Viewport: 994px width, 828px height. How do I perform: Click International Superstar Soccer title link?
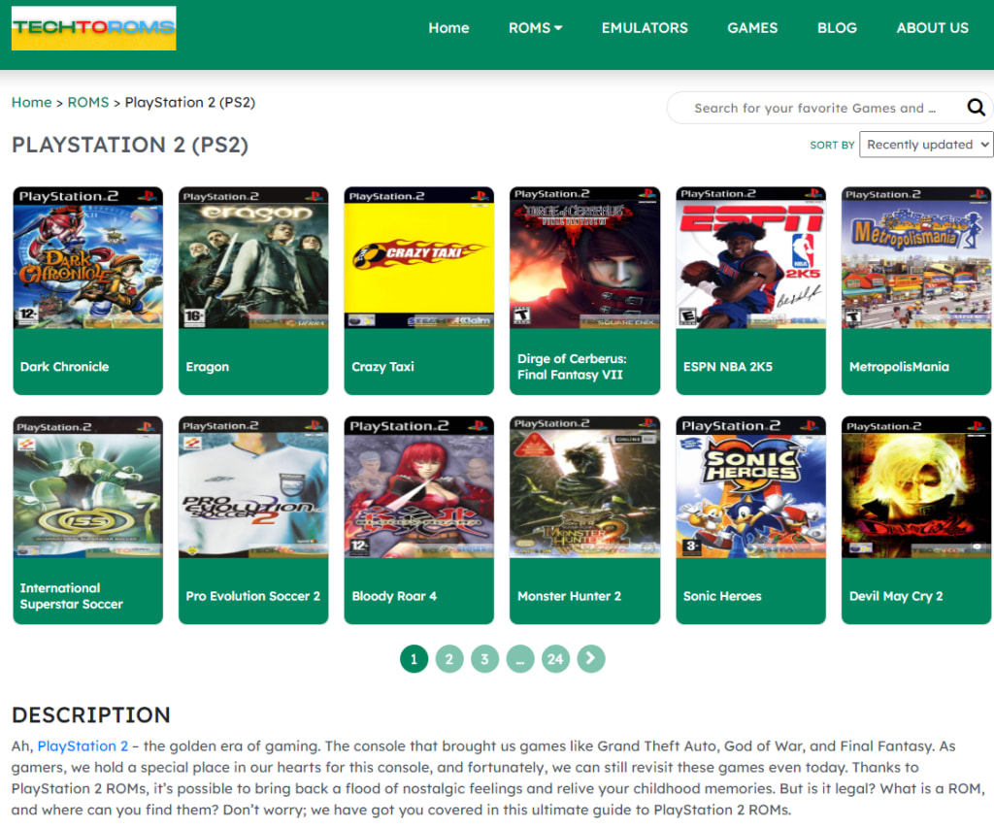[72, 596]
